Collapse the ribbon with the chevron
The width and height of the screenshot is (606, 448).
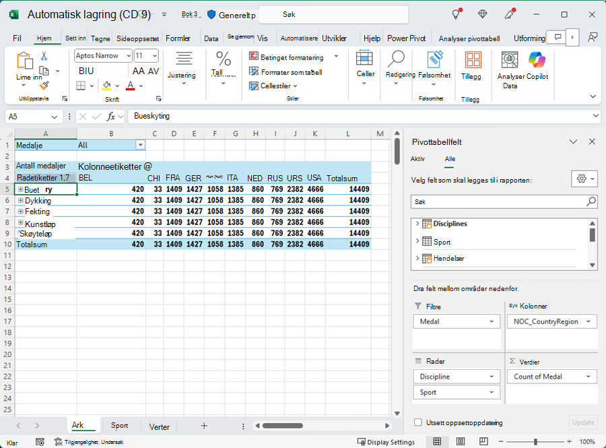click(x=593, y=96)
